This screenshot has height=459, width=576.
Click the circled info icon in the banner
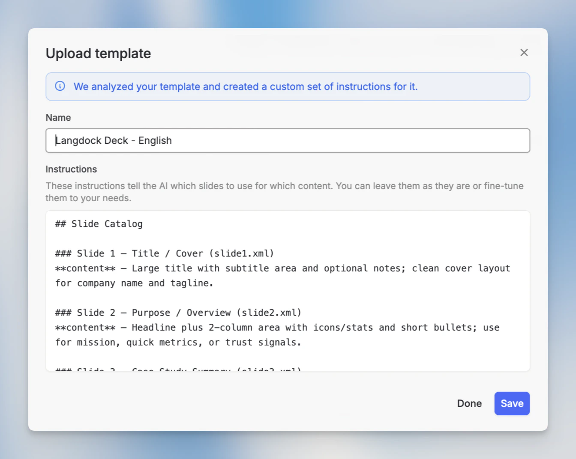[x=60, y=86]
